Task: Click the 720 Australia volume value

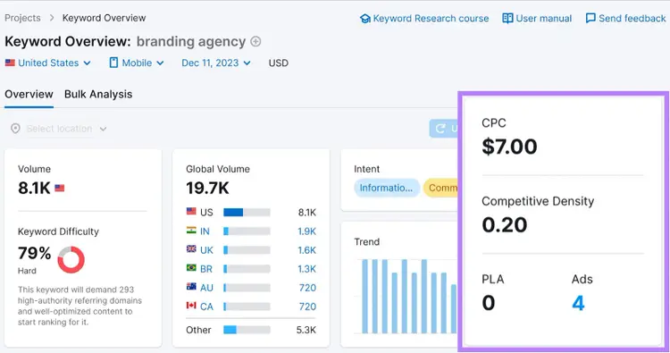Action: pyautogui.click(x=307, y=288)
